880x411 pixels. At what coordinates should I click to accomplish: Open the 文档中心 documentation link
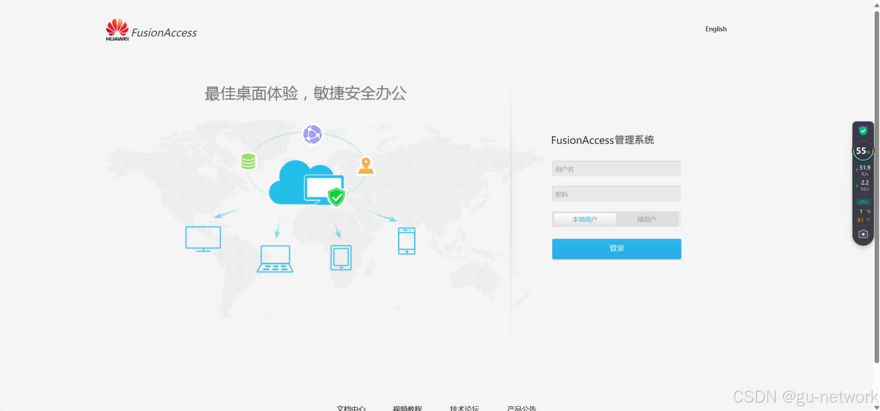coord(351,408)
